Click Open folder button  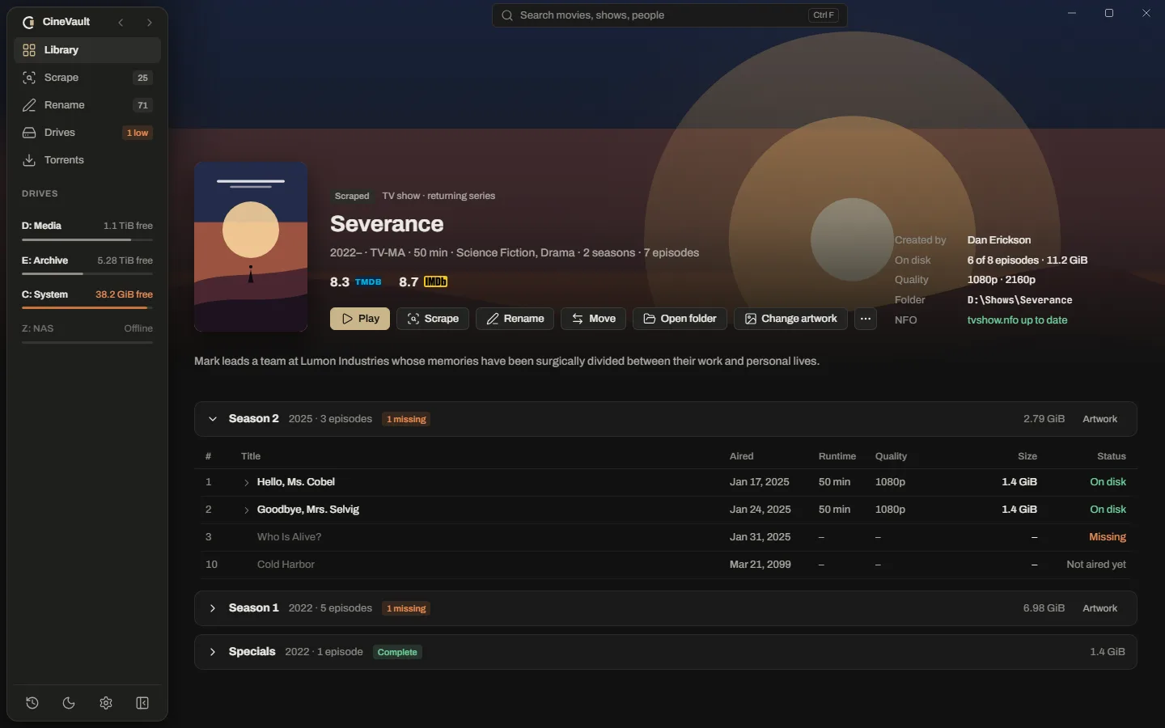click(x=680, y=319)
